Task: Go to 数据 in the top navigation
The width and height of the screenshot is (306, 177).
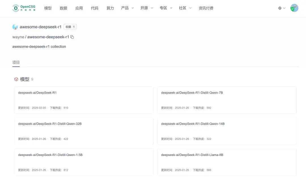Action: point(63,8)
